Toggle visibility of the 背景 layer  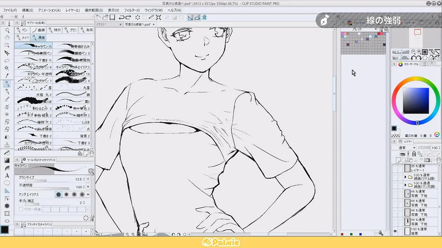(x=395, y=231)
